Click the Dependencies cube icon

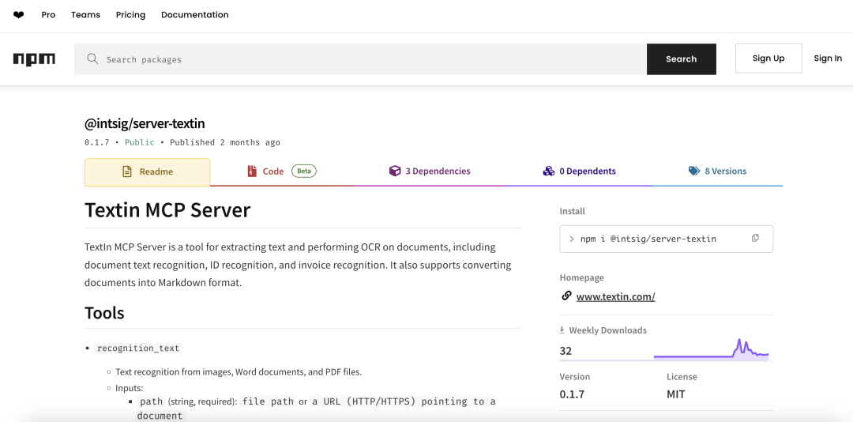pyautogui.click(x=394, y=171)
